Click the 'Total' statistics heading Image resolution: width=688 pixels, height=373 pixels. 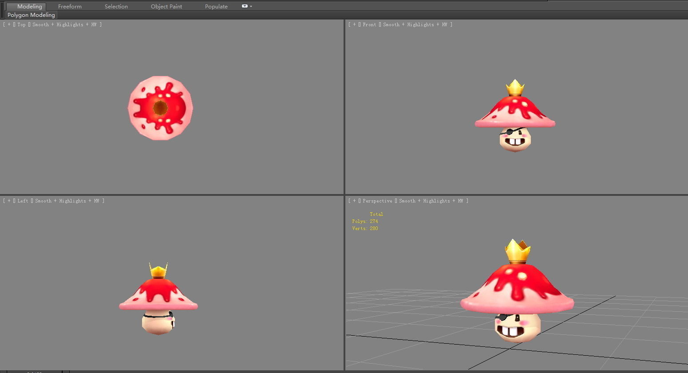pyautogui.click(x=376, y=214)
